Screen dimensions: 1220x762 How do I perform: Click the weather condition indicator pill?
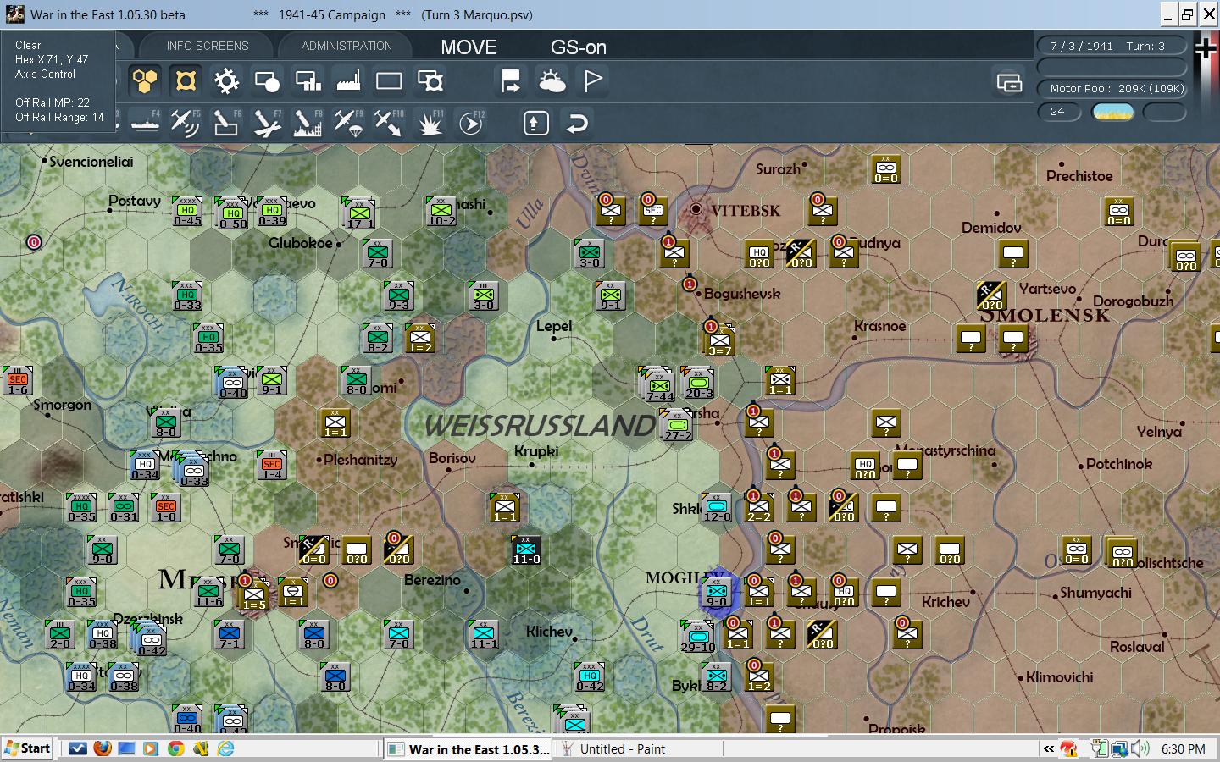click(x=1113, y=112)
